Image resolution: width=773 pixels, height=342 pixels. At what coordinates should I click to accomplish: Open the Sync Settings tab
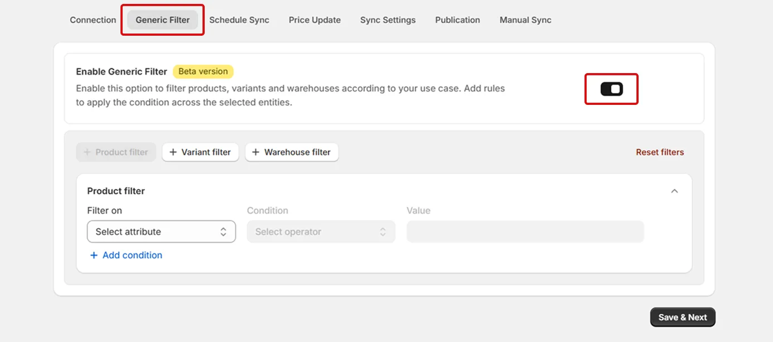(388, 20)
